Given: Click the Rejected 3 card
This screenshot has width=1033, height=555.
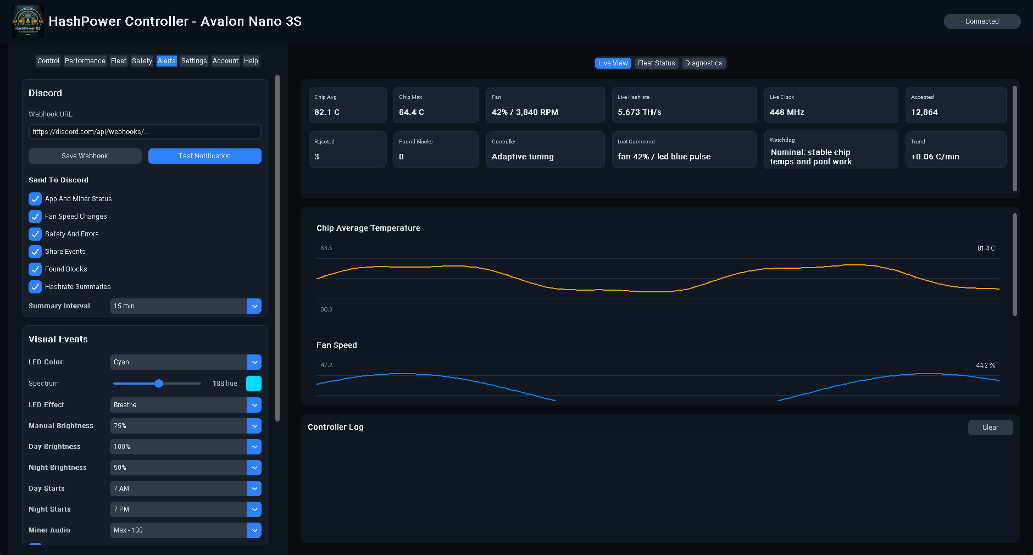Looking at the screenshot, I should pyautogui.click(x=348, y=149).
